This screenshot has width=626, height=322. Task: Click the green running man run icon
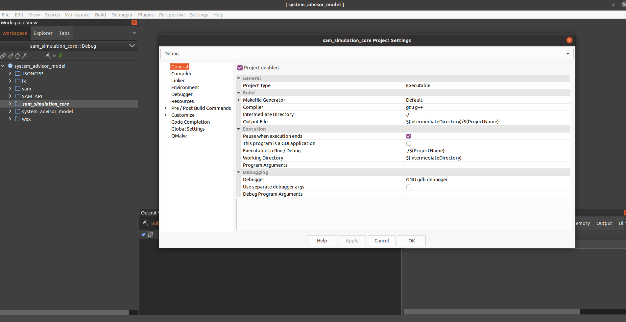pyautogui.click(x=60, y=56)
